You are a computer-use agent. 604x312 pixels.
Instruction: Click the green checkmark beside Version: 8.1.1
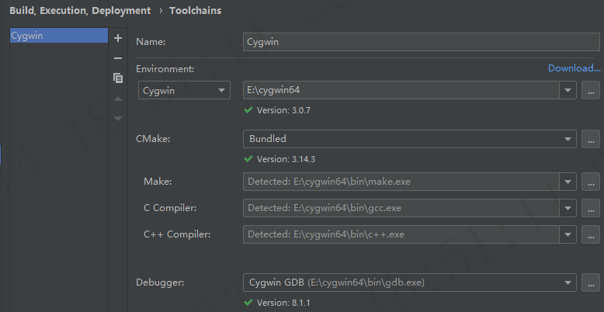(x=248, y=303)
